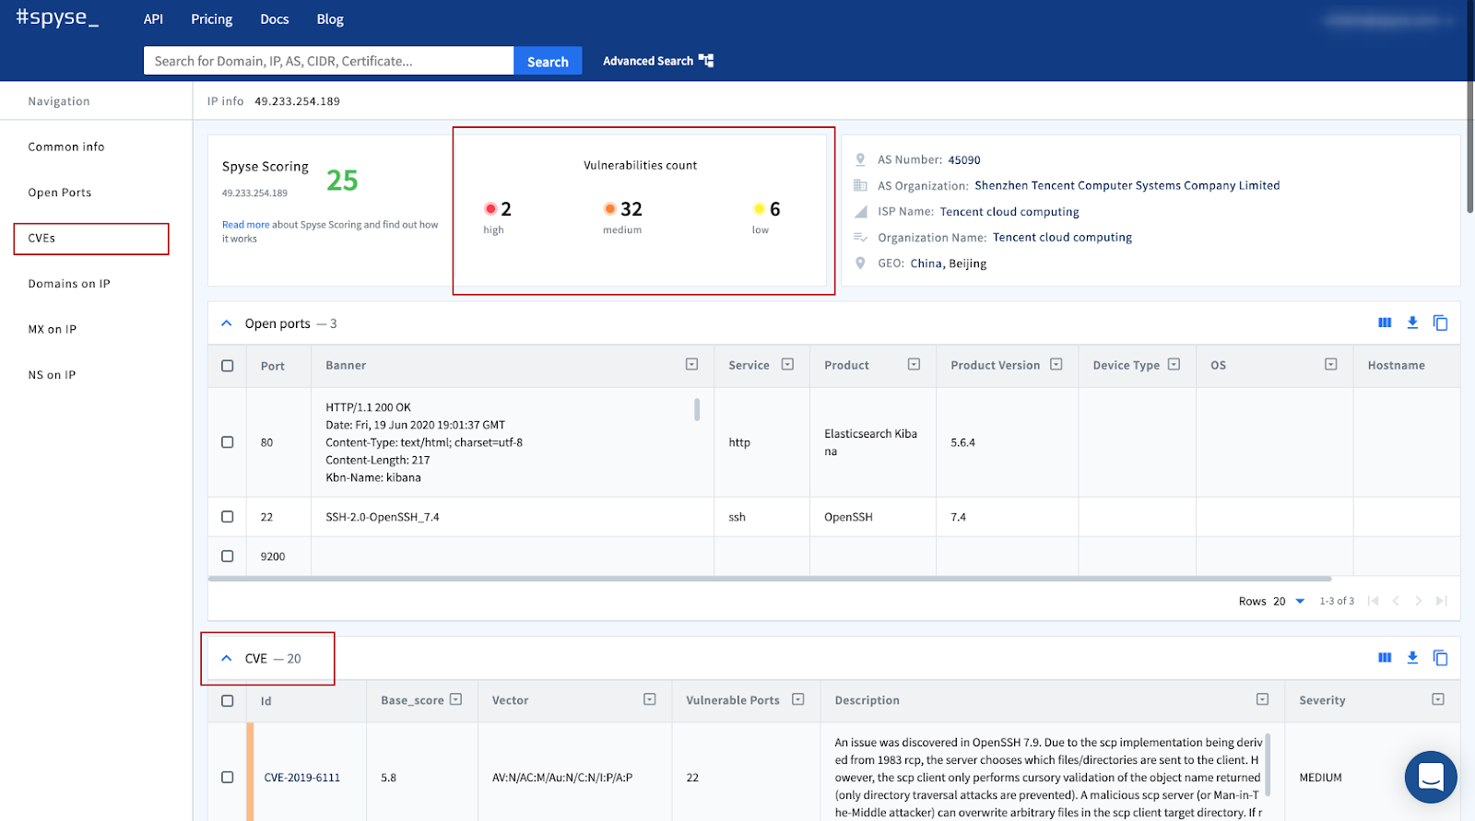Download the CVE table
This screenshot has width=1475, height=821.
tap(1412, 658)
